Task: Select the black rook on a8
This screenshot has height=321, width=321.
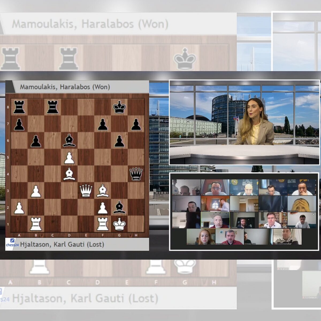Action: pyautogui.click(x=19, y=107)
